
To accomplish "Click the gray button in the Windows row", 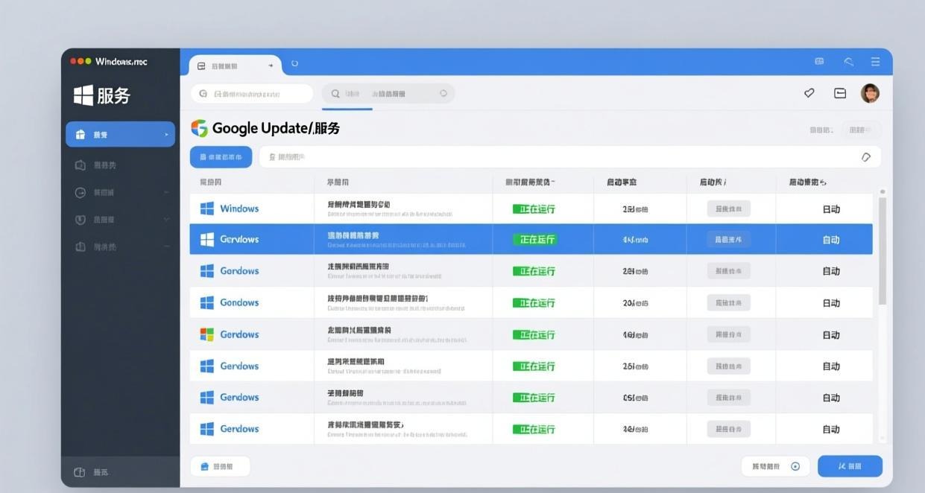I will [x=728, y=209].
